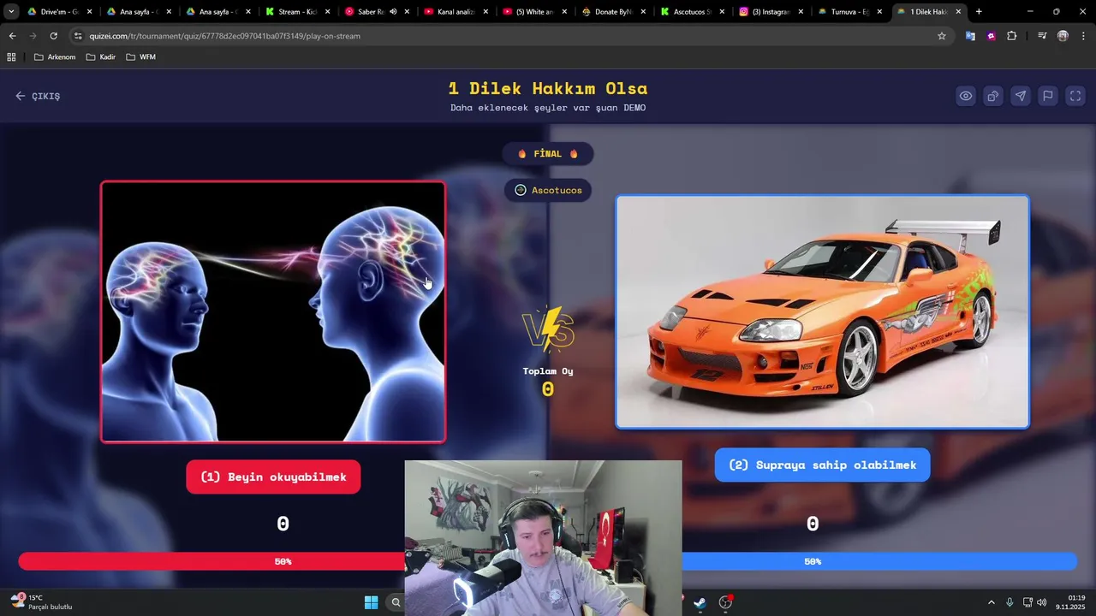Reload the current page
The image size is (1096, 616).
click(x=53, y=36)
